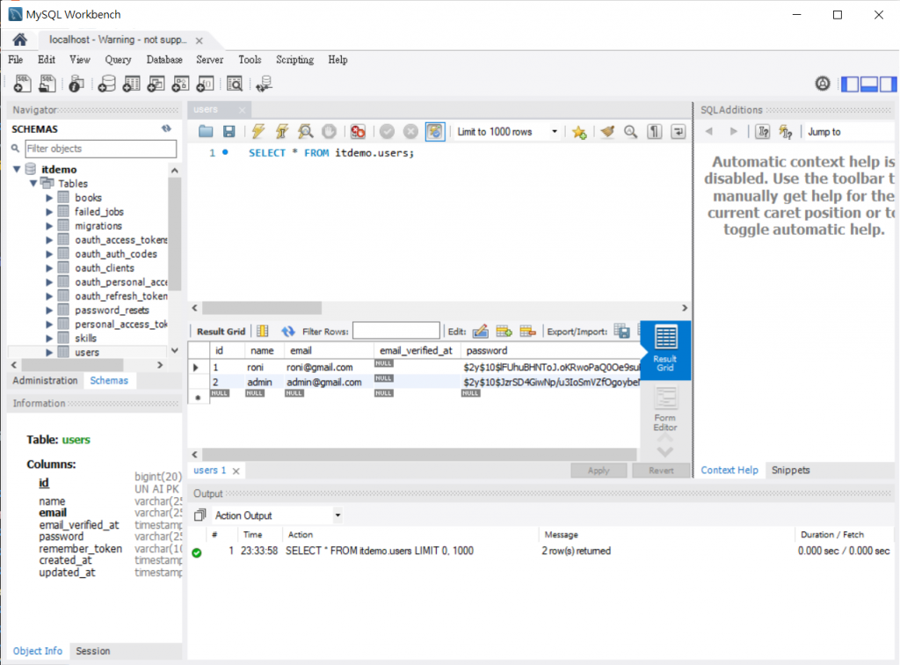Create new schema toolbar icon
Screen dimensions: 900x665
coord(106,84)
